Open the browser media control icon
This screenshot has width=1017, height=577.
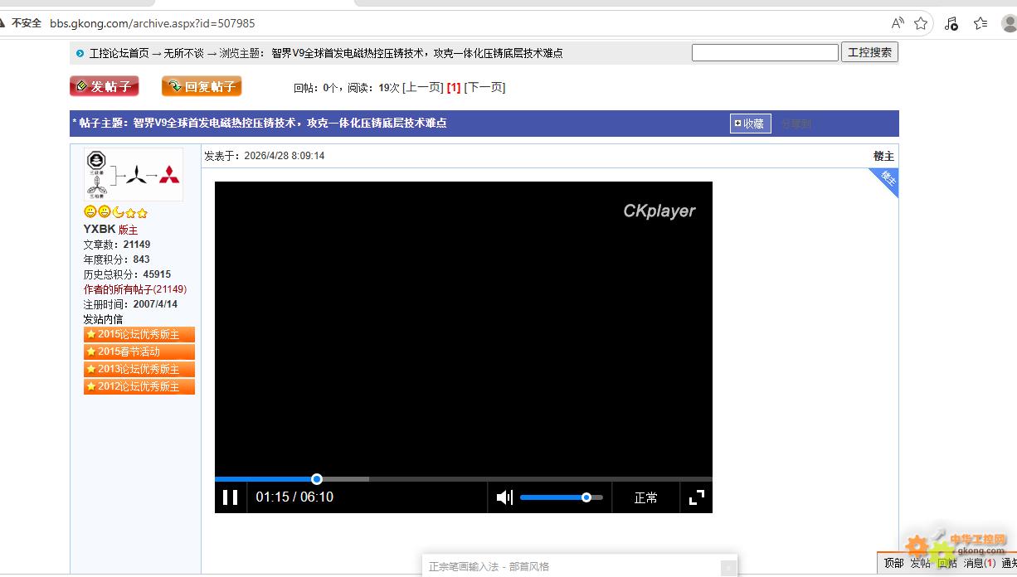951,23
